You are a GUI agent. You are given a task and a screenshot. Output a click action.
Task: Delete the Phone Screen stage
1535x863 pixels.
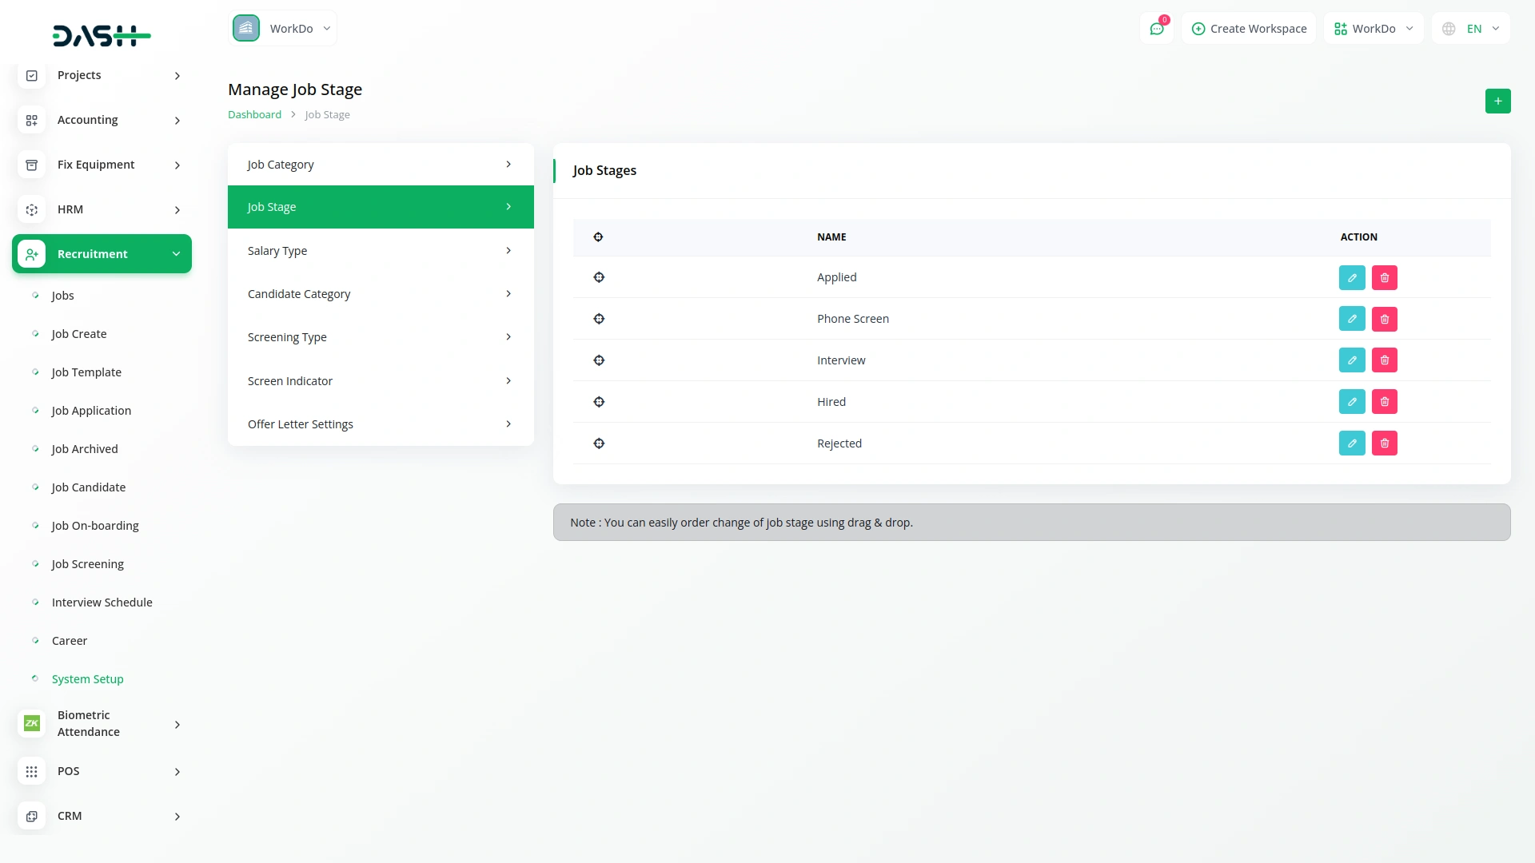coord(1385,319)
